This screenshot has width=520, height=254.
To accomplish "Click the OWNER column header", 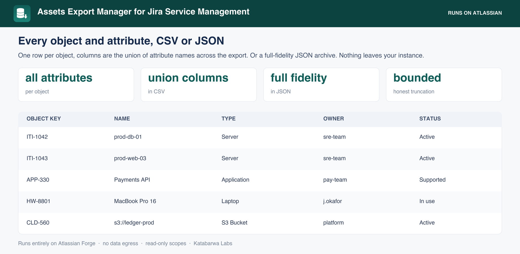I will coord(333,119).
